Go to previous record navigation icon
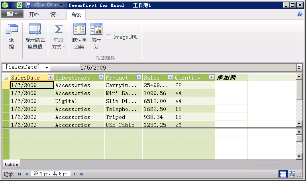Viewport: 306px width, 181px height. [x=27, y=174]
